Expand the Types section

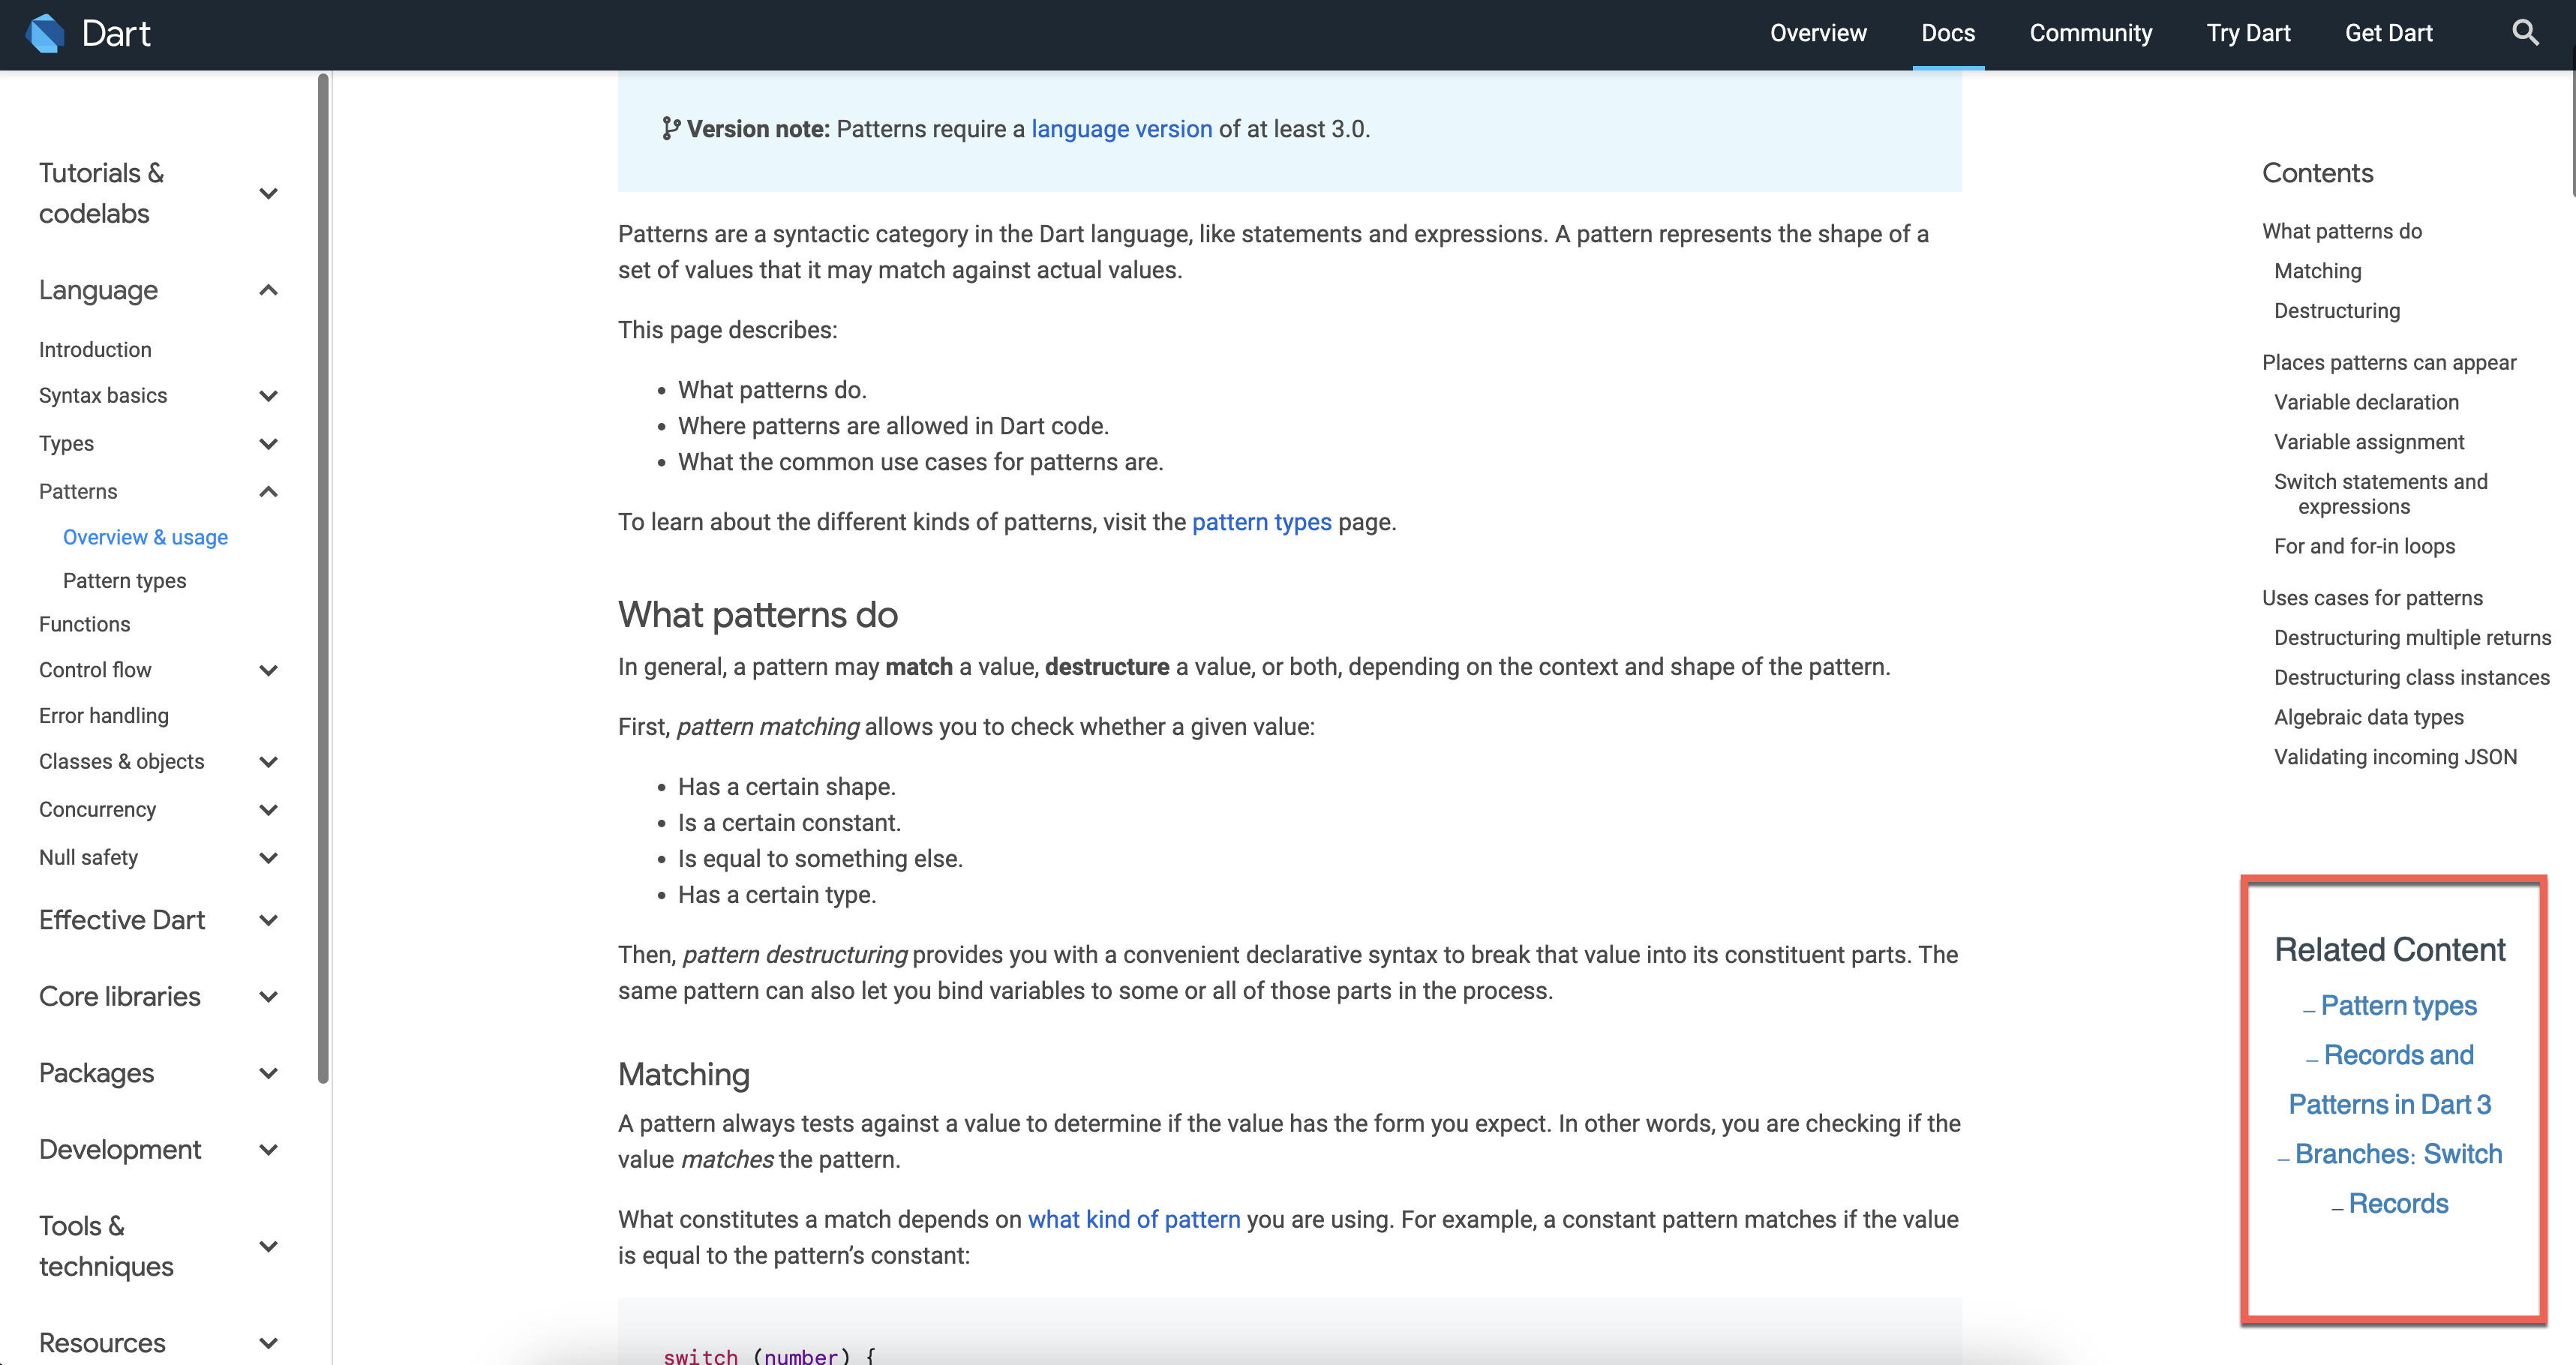[268, 443]
